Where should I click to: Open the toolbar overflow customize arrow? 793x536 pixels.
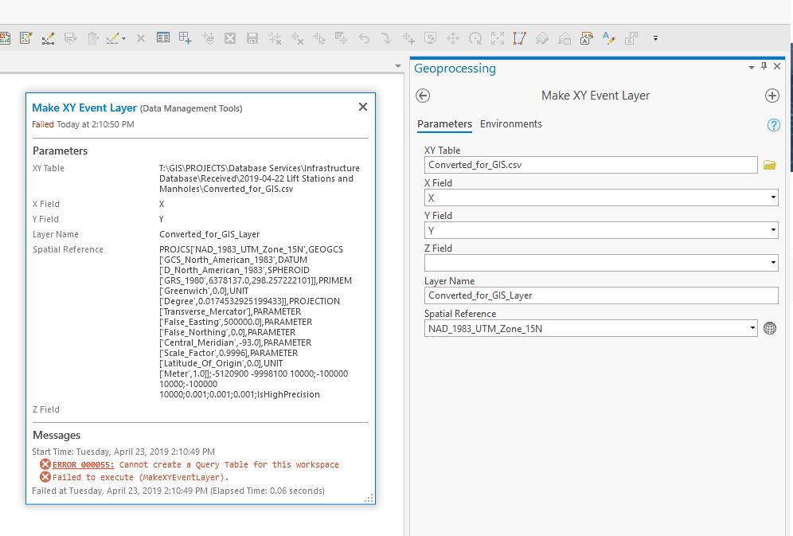655,38
